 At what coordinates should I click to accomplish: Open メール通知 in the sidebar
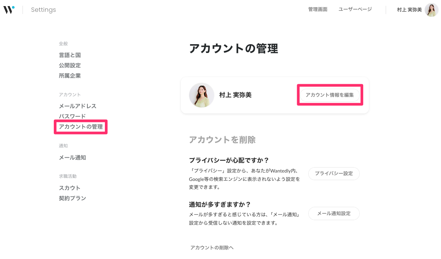pos(72,158)
